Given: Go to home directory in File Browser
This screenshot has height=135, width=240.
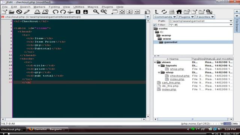Looking at the screenshot, I should 179,12.
